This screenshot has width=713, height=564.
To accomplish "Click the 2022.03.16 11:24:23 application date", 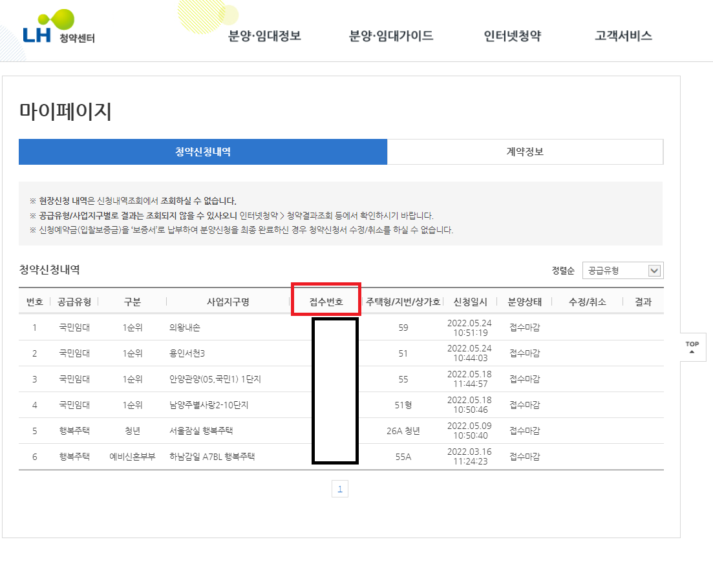I will (x=470, y=457).
